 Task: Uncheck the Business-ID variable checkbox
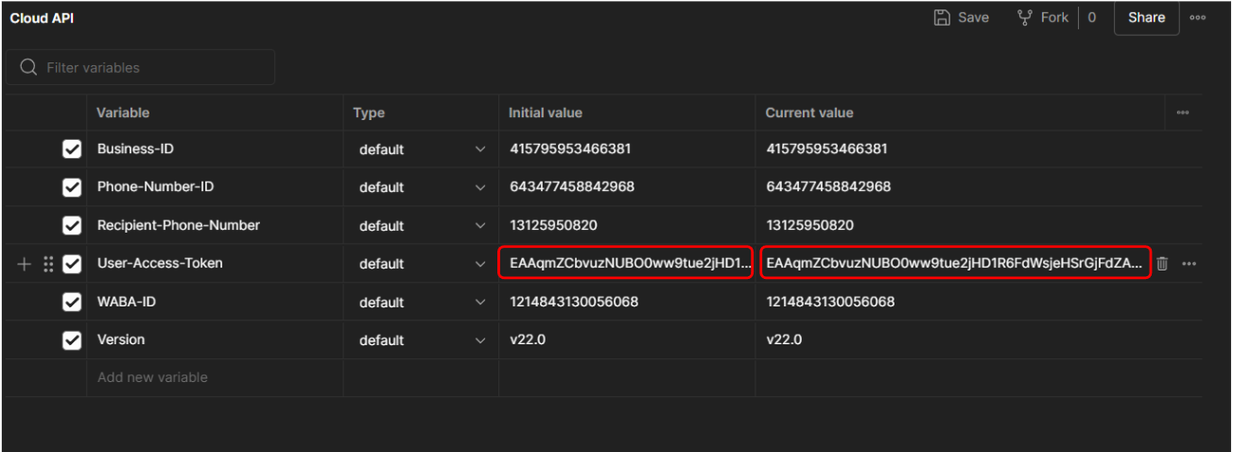coord(71,149)
